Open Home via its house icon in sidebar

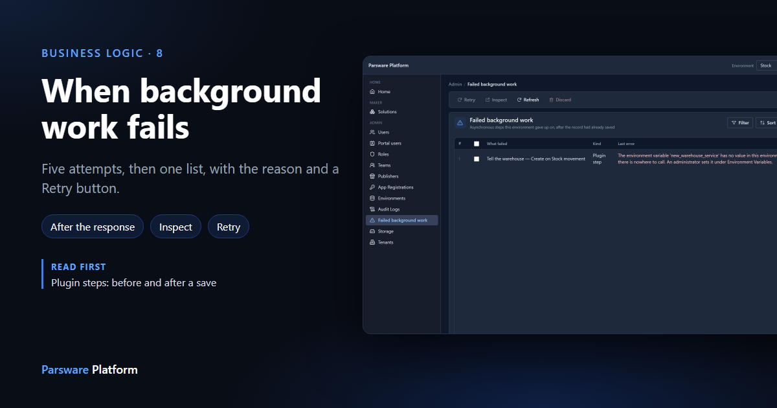coord(372,92)
